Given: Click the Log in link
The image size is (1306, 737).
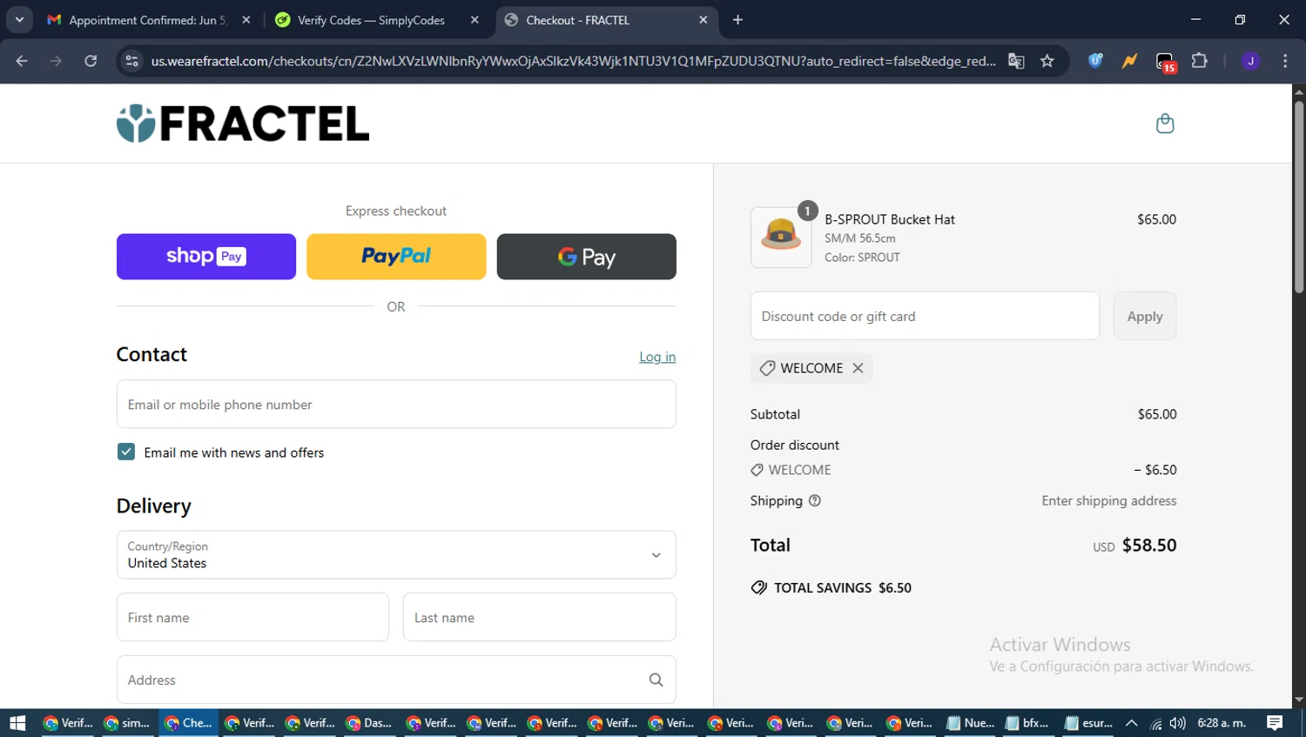Looking at the screenshot, I should [x=657, y=357].
